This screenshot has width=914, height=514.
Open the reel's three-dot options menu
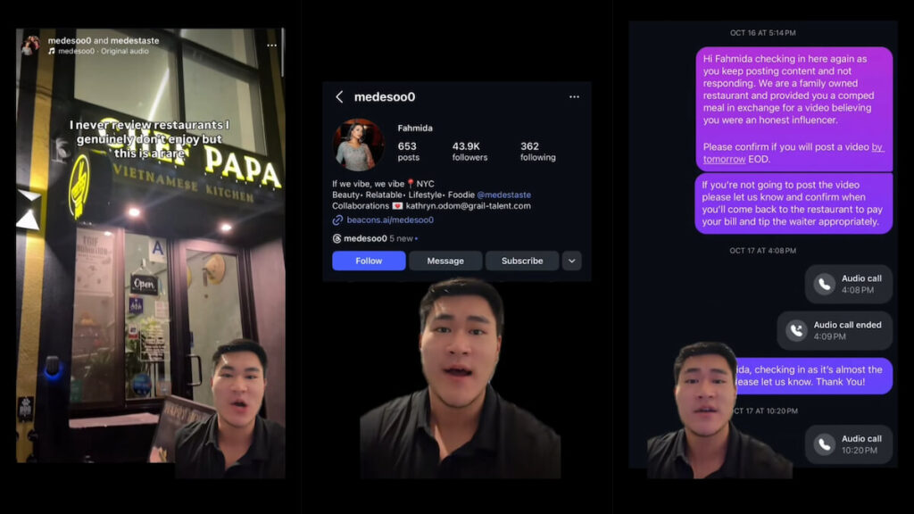(272, 45)
